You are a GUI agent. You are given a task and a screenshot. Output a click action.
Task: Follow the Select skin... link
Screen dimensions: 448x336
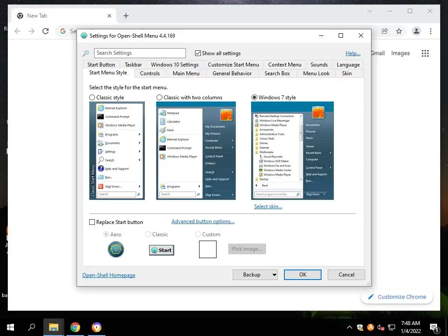(x=268, y=206)
